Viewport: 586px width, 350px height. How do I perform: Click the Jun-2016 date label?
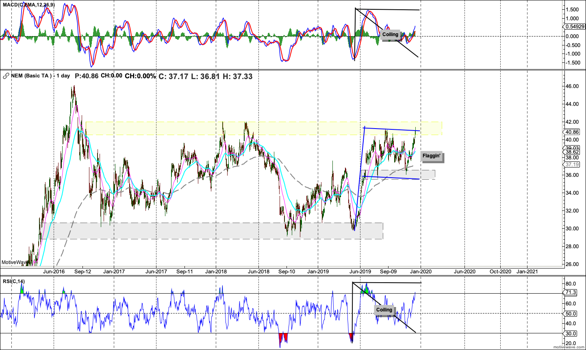coord(53,272)
